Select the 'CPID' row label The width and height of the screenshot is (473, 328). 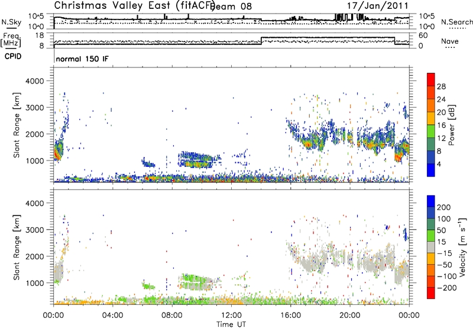(13, 56)
